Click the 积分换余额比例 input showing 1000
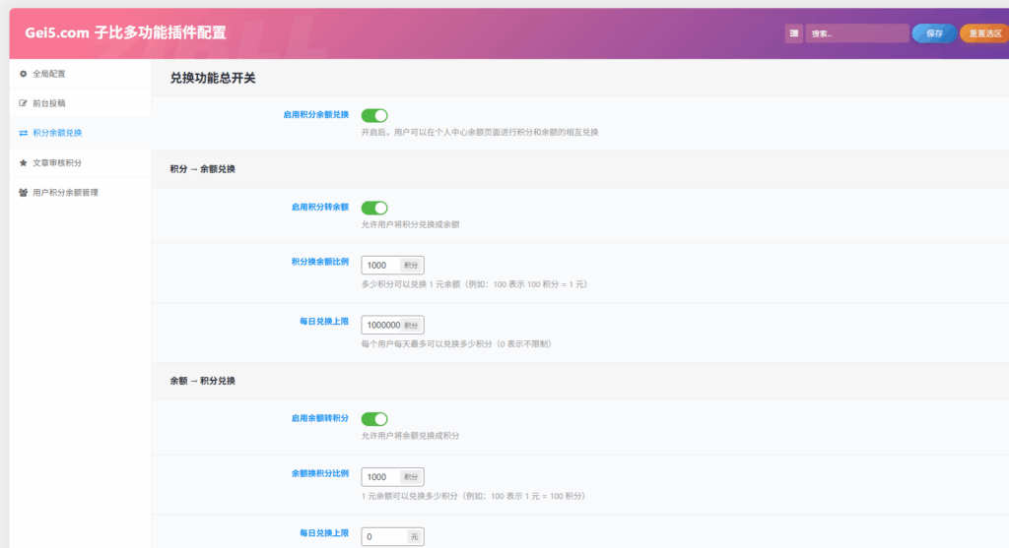 coord(392,266)
